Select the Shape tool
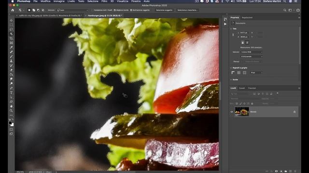 (11, 101)
